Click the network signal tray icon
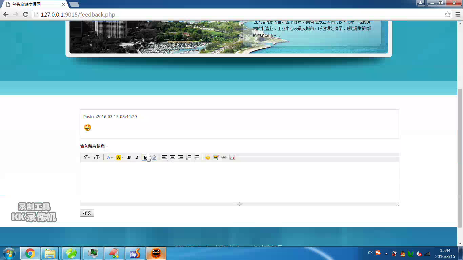 pos(427,253)
